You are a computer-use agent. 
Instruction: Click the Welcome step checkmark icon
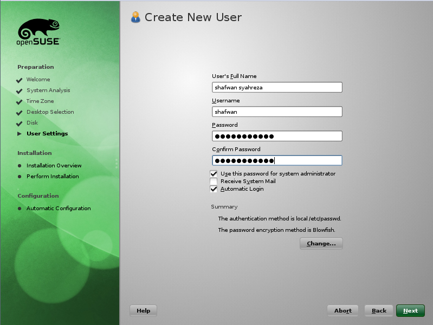[x=20, y=80]
